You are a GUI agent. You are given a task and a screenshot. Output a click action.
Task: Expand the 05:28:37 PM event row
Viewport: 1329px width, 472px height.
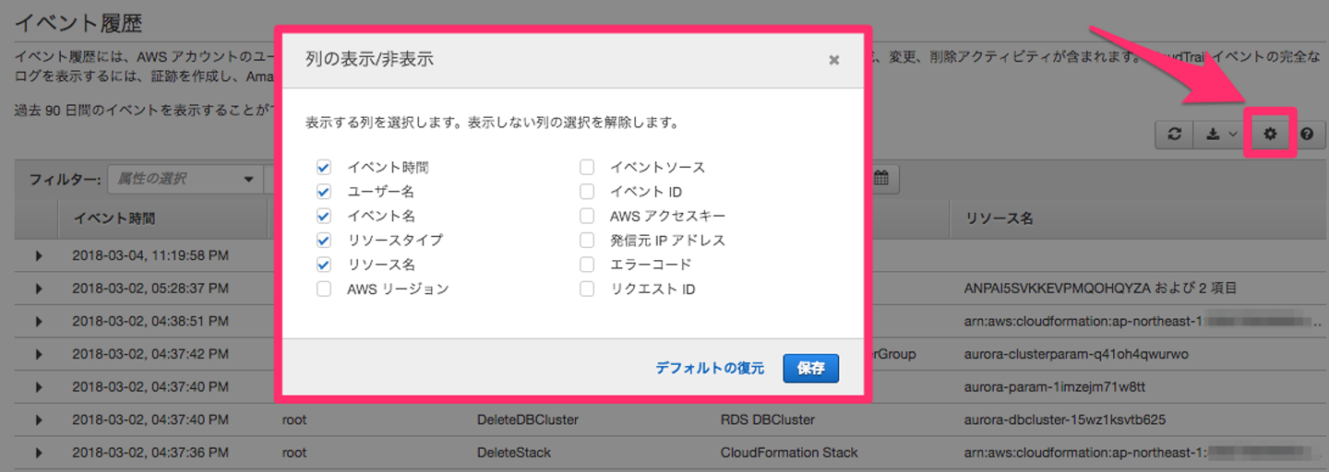click(x=39, y=289)
